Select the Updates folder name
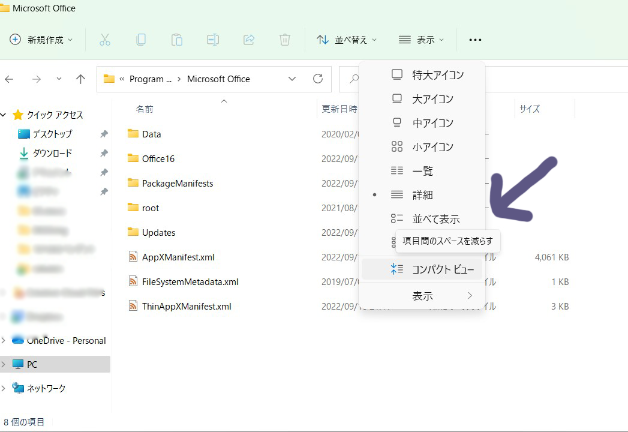This screenshot has width=628, height=432. coord(158,232)
